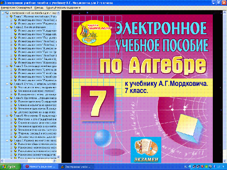Click the tree horizontal scrollbar left arrow

tap(2, 161)
